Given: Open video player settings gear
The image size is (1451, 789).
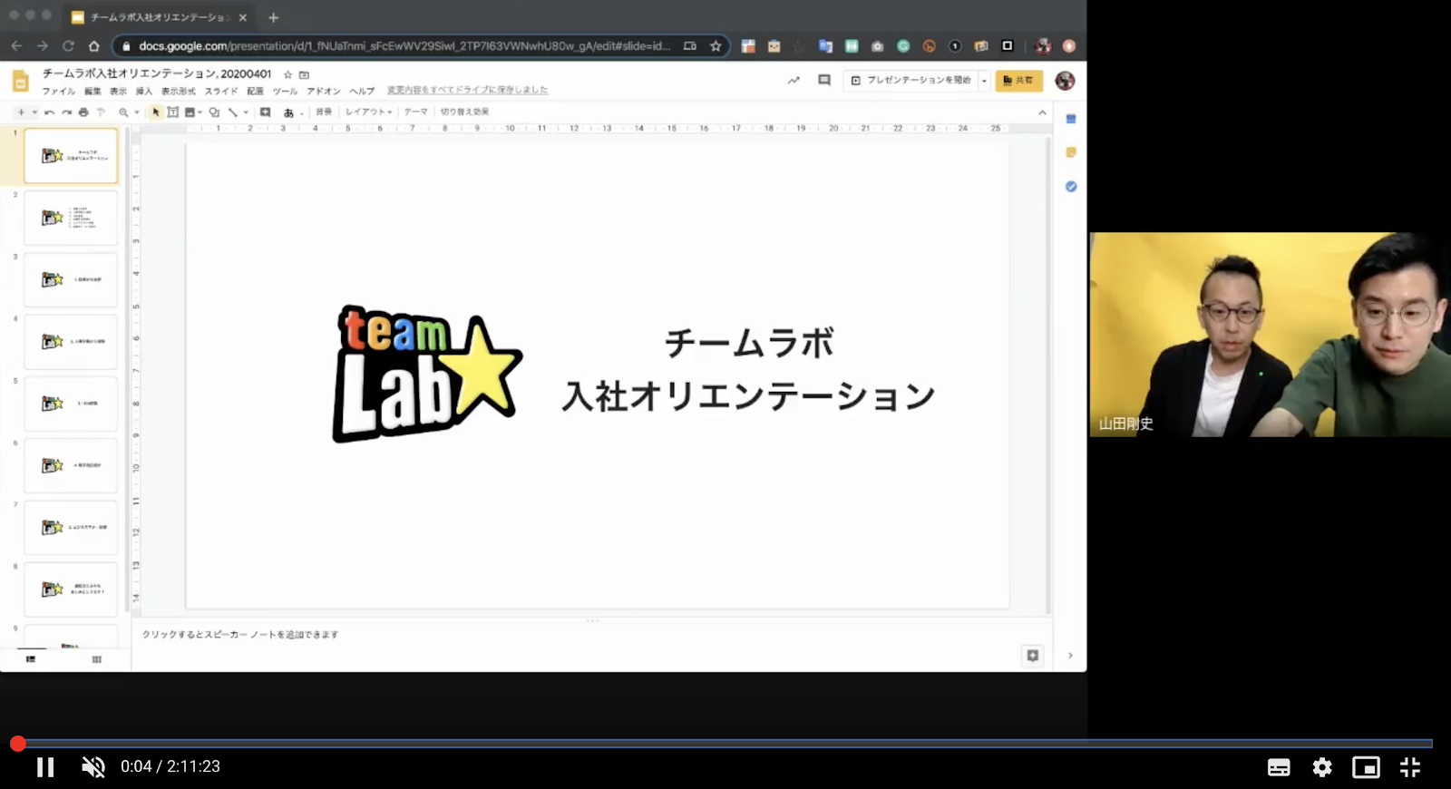Looking at the screenshot, I should coord(1322,767).
